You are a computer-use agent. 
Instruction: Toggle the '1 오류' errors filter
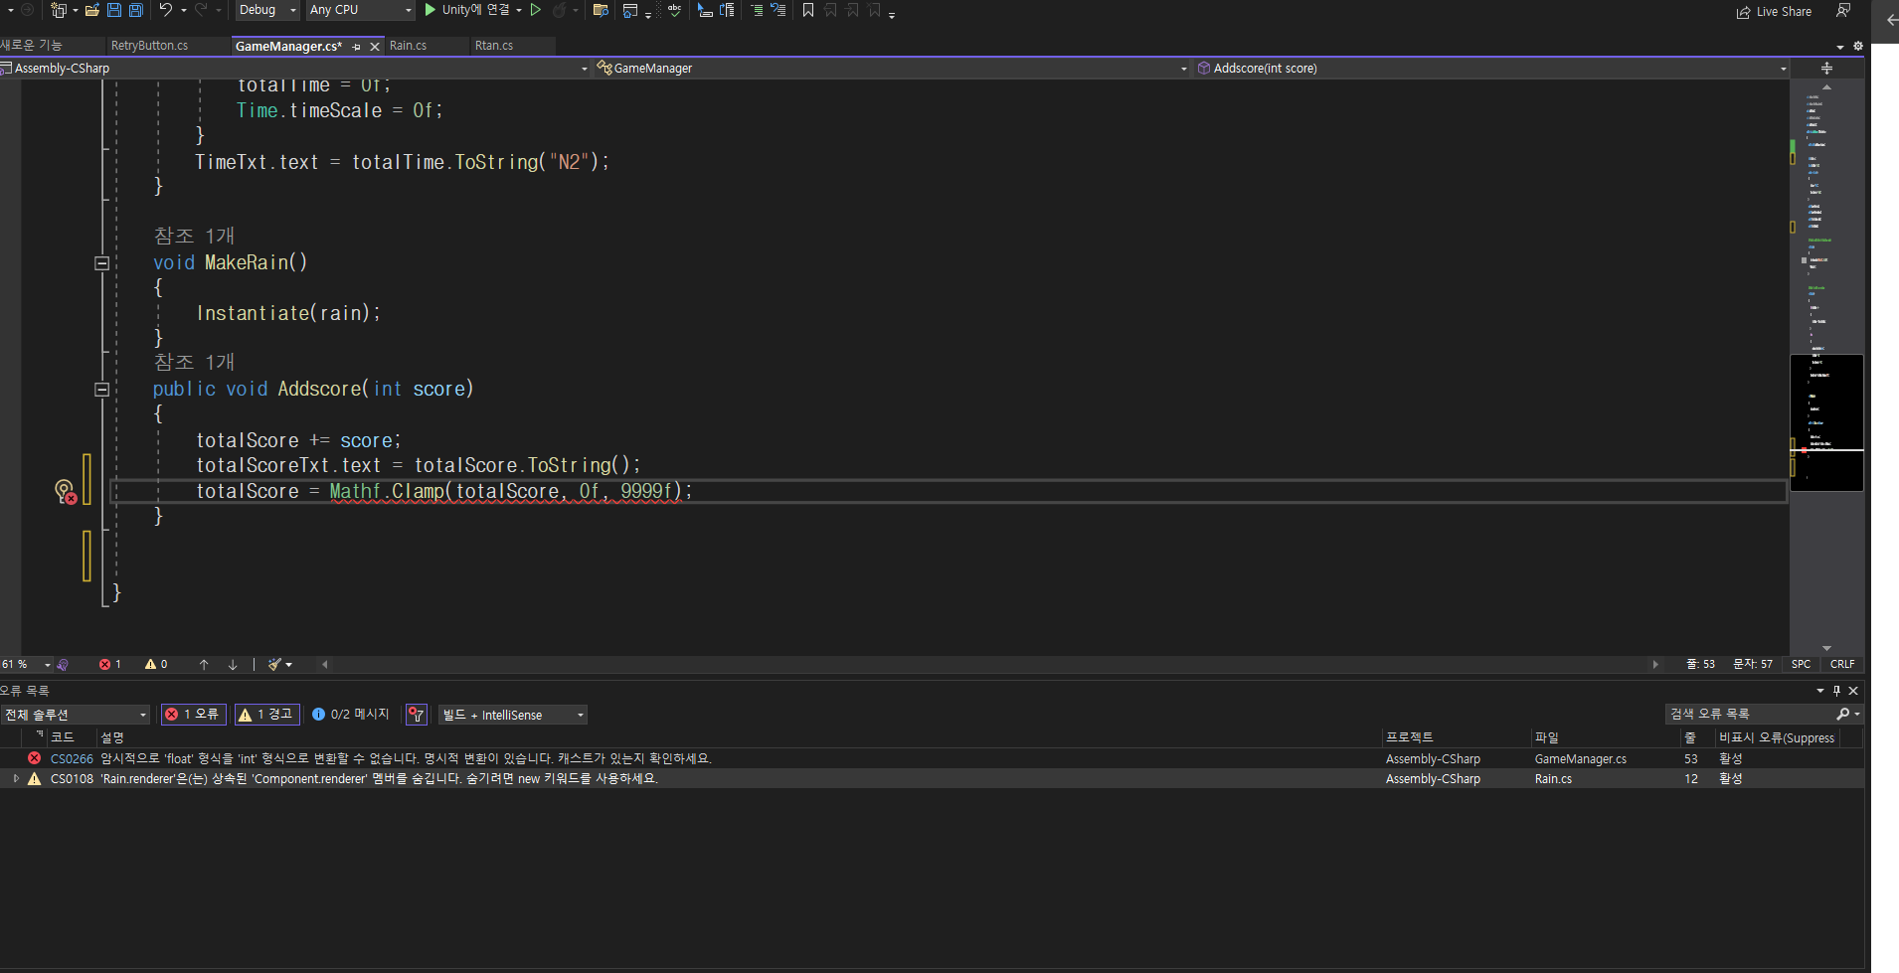(x=193, y=715)
